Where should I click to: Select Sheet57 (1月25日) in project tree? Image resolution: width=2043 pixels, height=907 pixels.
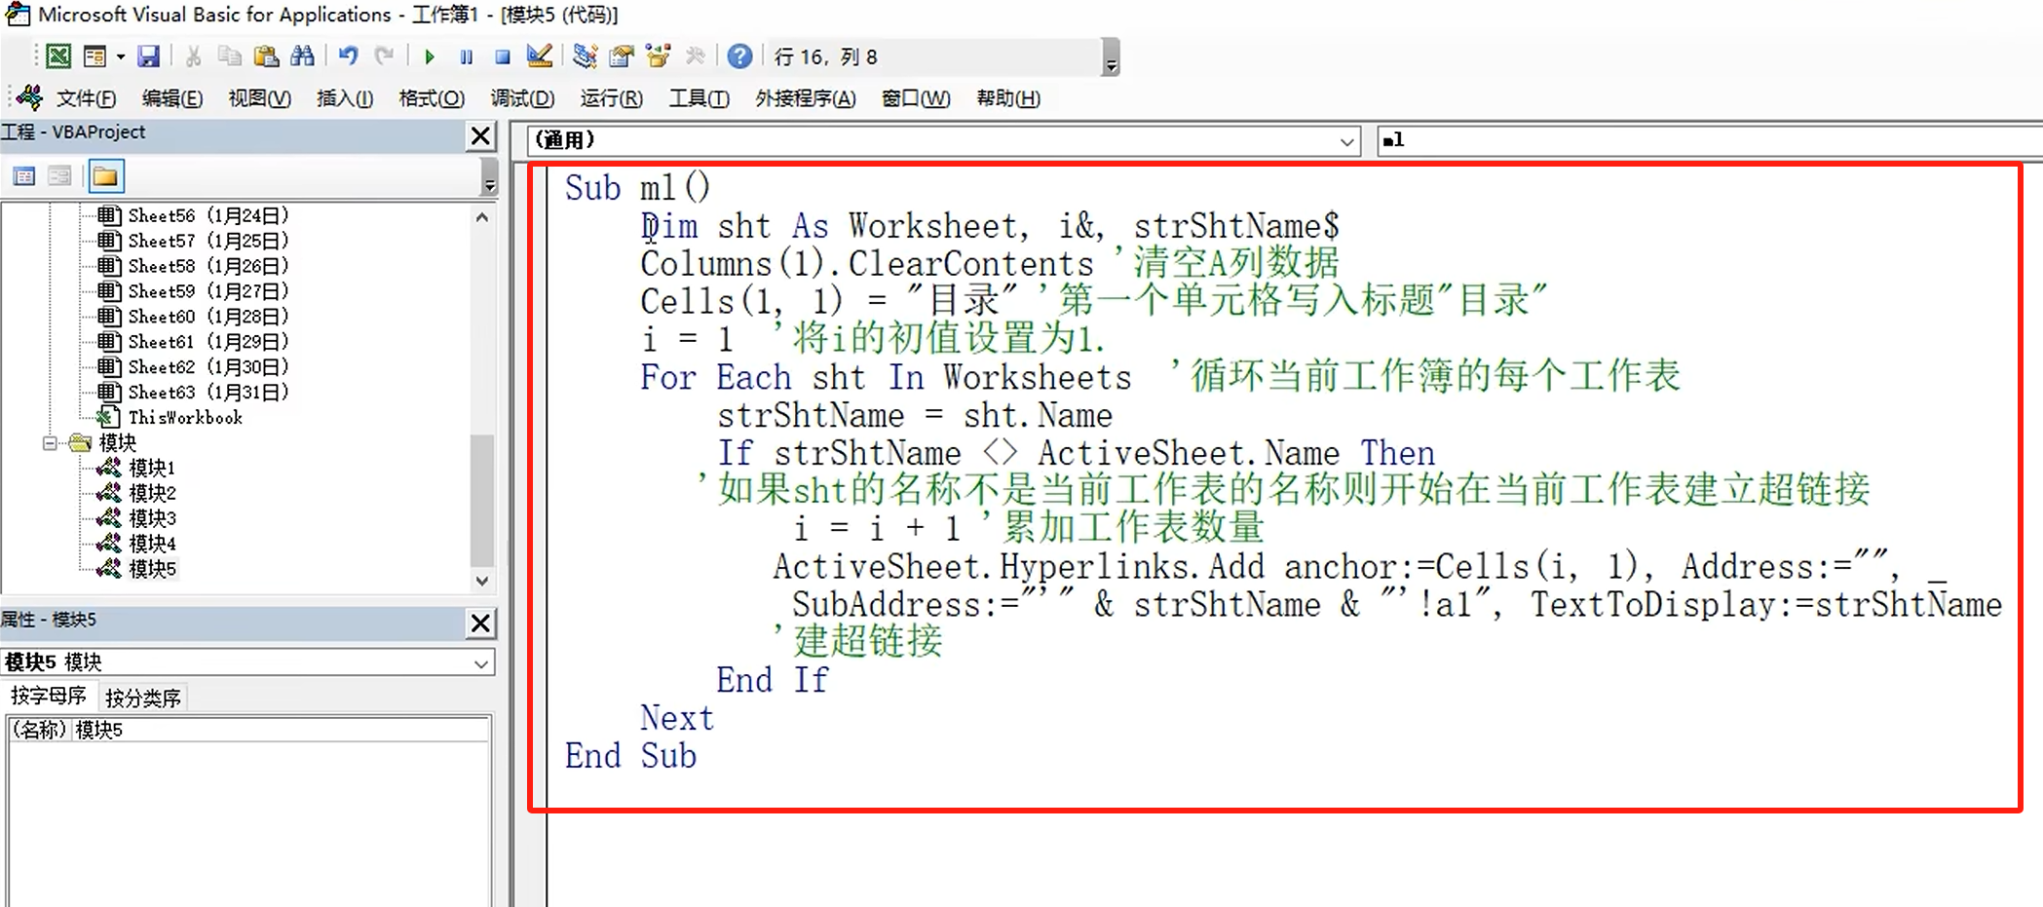tap(208, 241)
